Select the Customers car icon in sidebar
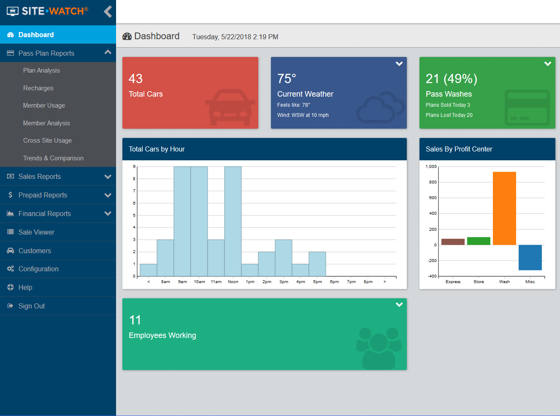The image size is (560, 416). point(10,250)
